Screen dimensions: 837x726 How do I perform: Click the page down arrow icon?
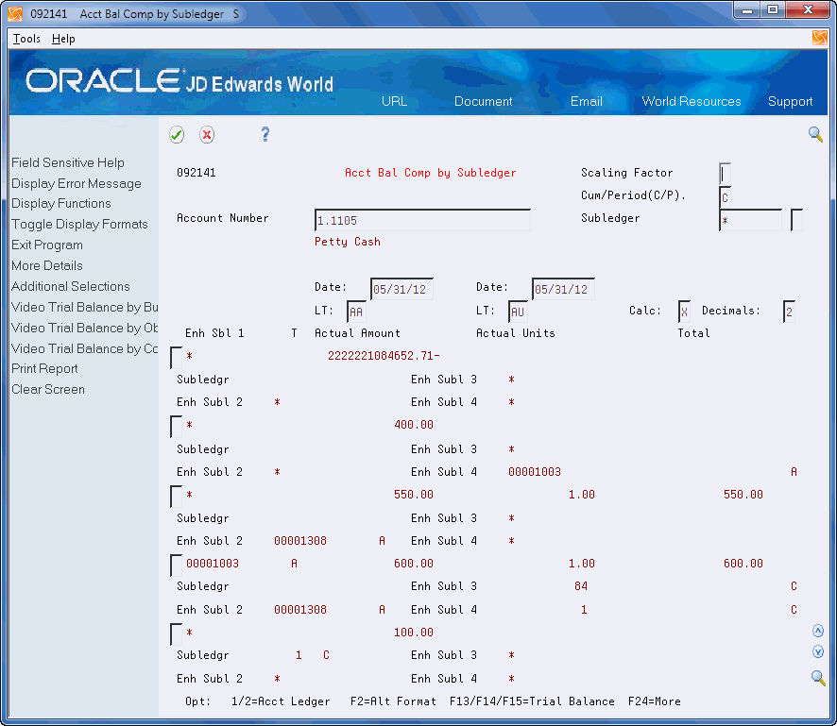click(x=818, y=651)
